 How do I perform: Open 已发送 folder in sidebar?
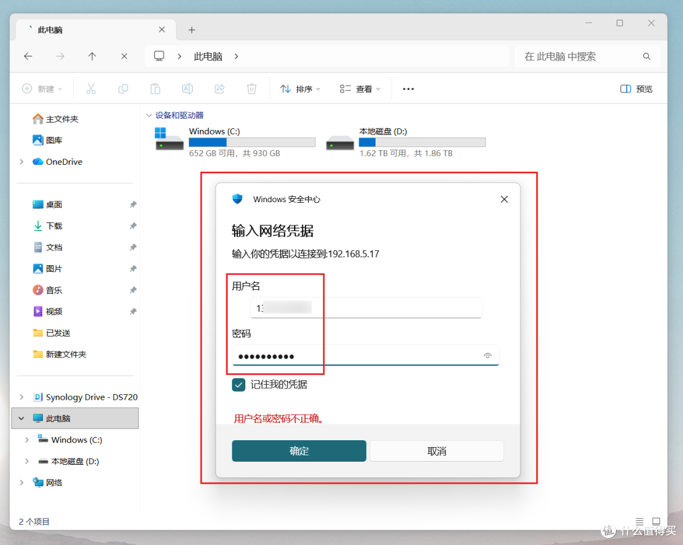(51, 333)
